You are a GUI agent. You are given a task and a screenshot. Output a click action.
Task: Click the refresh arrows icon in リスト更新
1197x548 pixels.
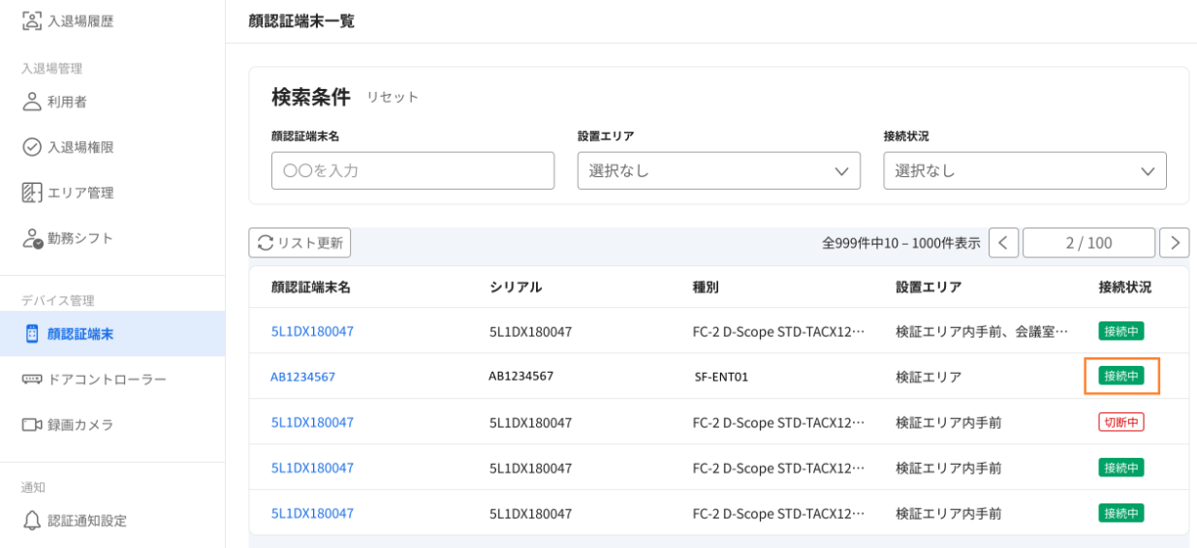pyautogui.click(x=266, y=243)
